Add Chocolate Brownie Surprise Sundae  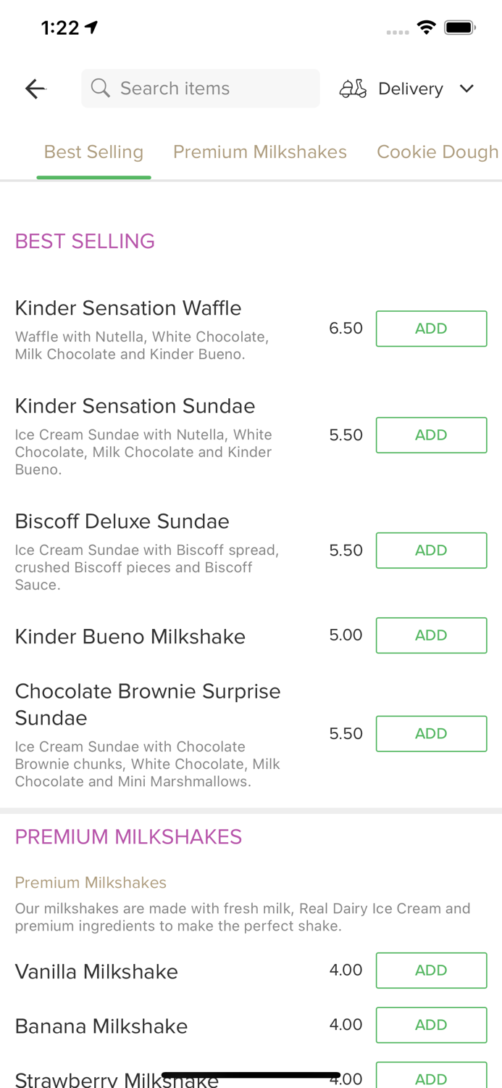431,733
